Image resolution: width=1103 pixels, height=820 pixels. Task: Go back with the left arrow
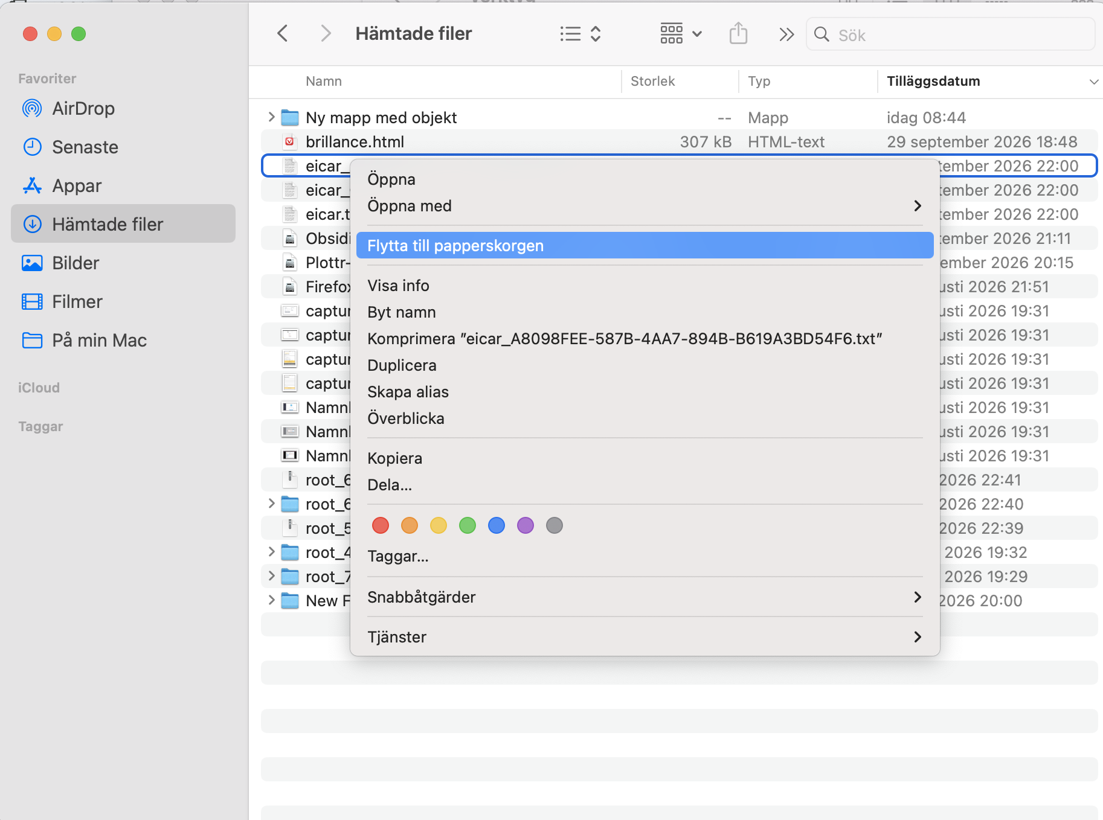282,33
